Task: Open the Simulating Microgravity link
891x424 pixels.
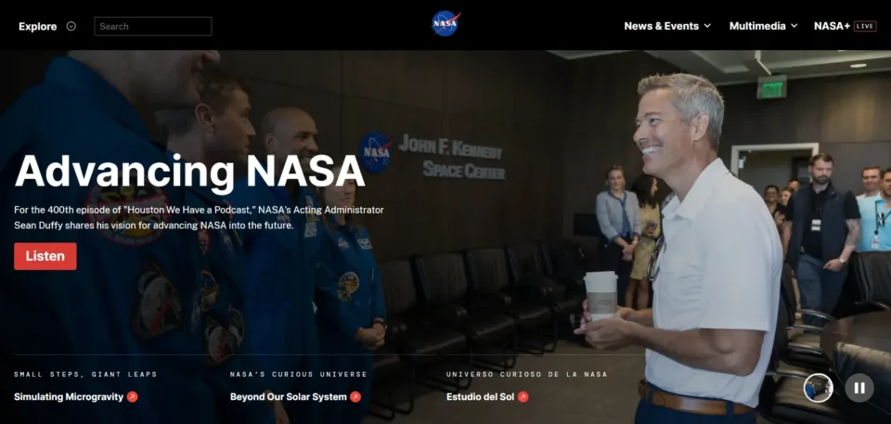Action: (x=69, y=397)
